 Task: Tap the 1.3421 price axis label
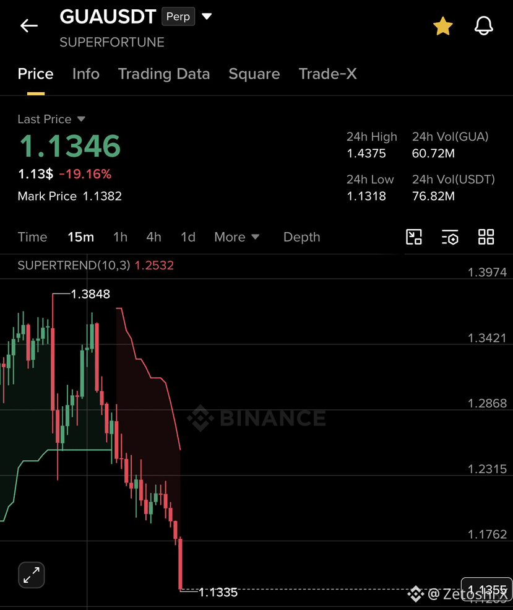[x=487, y=338]
